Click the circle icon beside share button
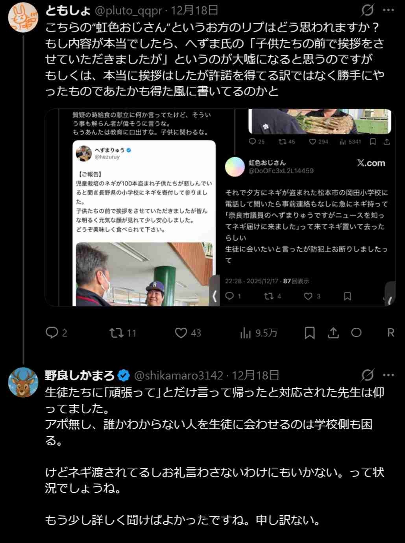 tap(356, 333)
